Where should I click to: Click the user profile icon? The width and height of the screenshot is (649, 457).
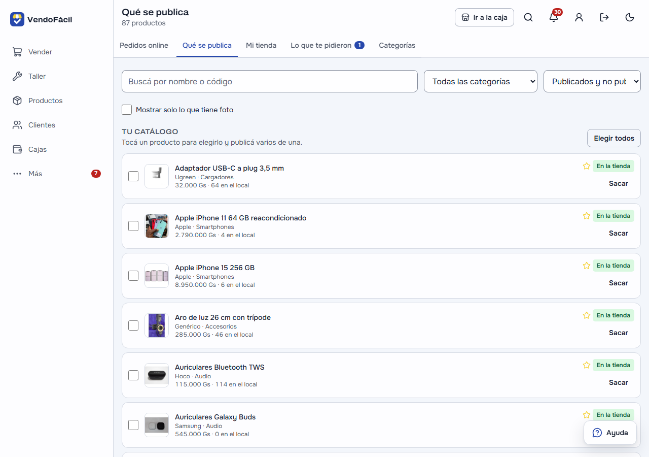click(x=579, y=17)
